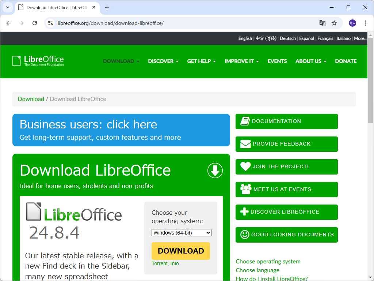Click the LibreOffice logo in the header
The width and height of the screenshot is (374, 281).
38,61
